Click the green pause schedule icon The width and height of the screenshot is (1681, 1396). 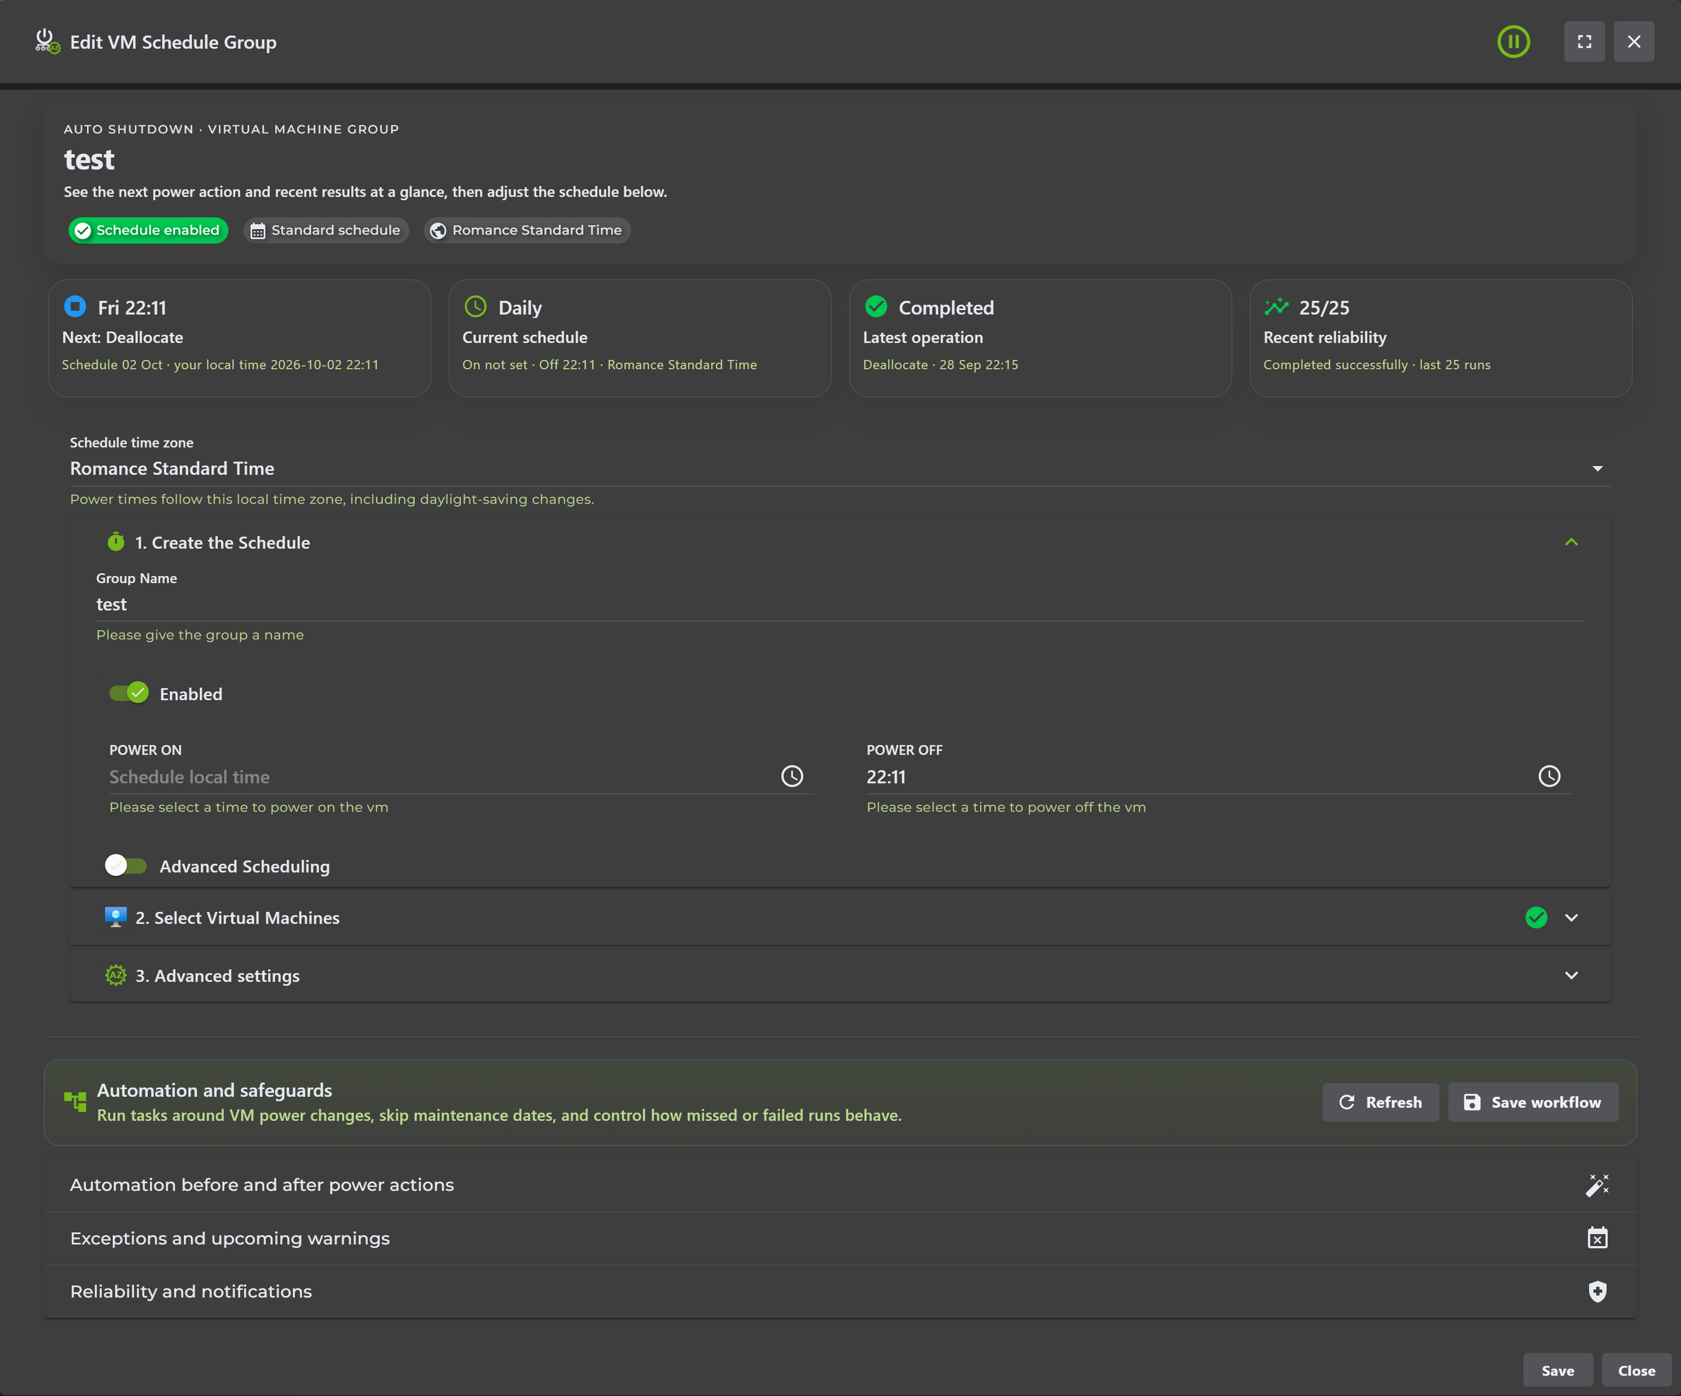coord(1513,42)
